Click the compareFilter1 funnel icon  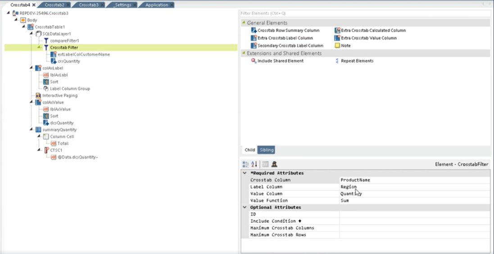pyautogui.click(x=46, y=41)
